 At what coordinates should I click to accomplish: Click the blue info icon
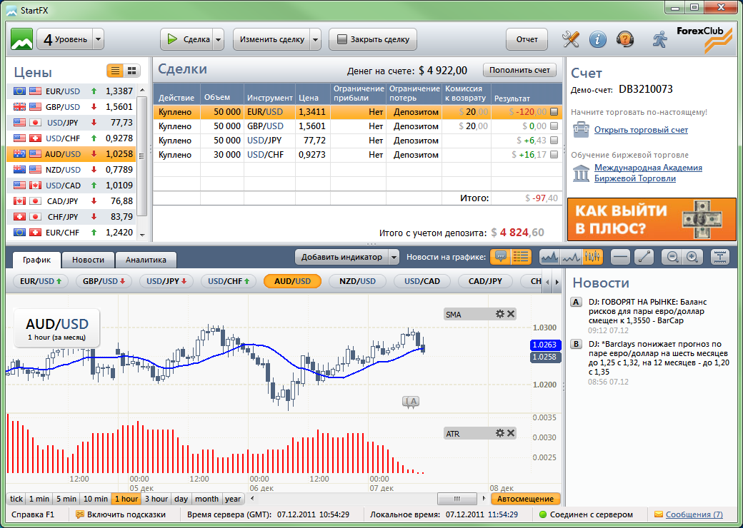(x=598, y=39)
